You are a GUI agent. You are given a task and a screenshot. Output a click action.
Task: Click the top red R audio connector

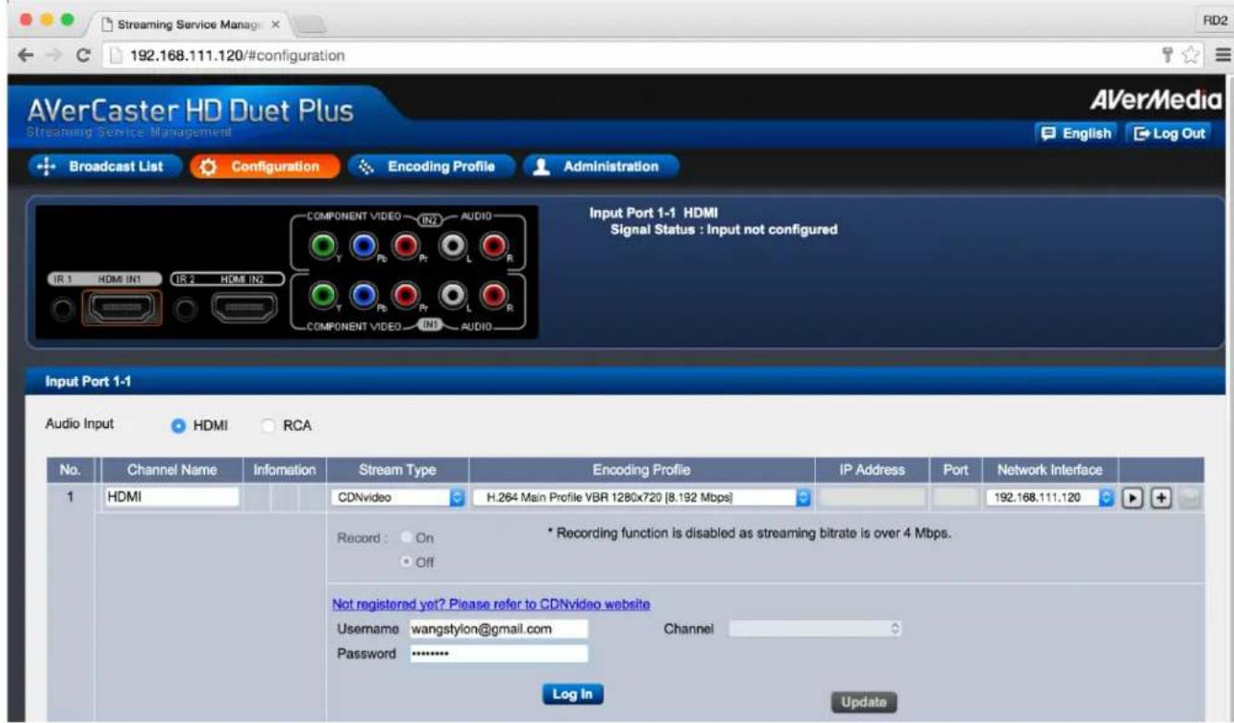494,245
